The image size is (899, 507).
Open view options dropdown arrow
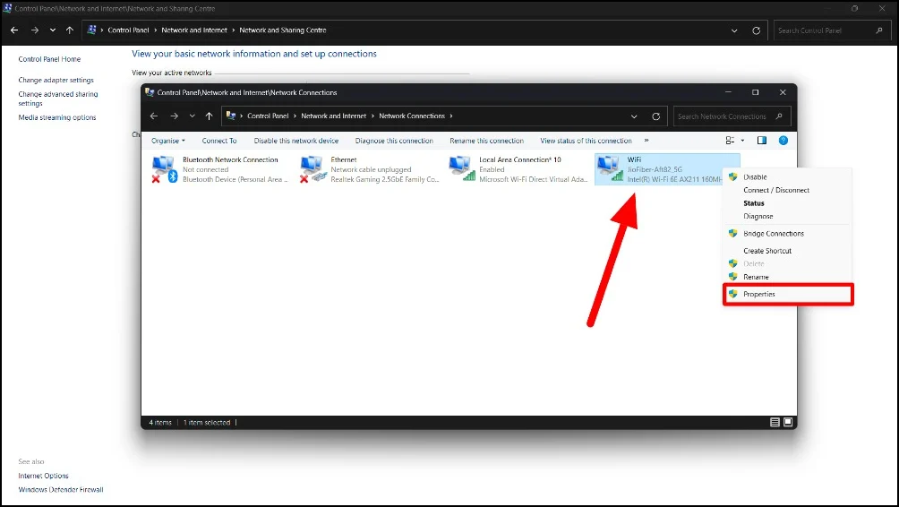[x=742, y=141]
